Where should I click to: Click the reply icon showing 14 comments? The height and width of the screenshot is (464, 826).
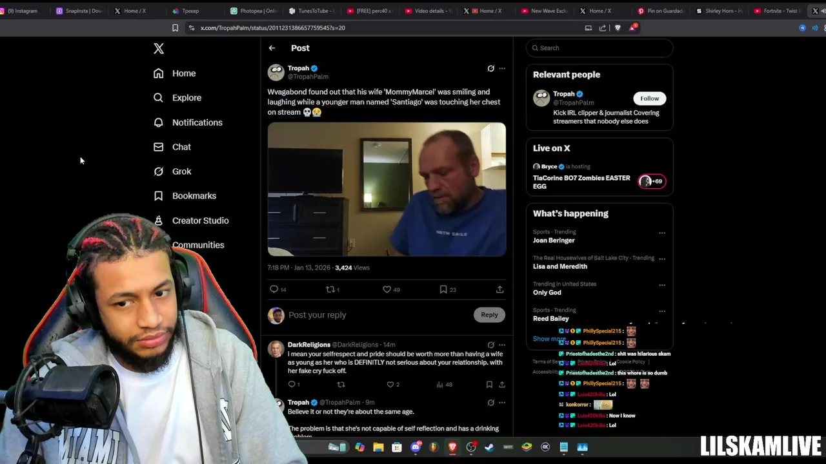(x=274, y=289)
